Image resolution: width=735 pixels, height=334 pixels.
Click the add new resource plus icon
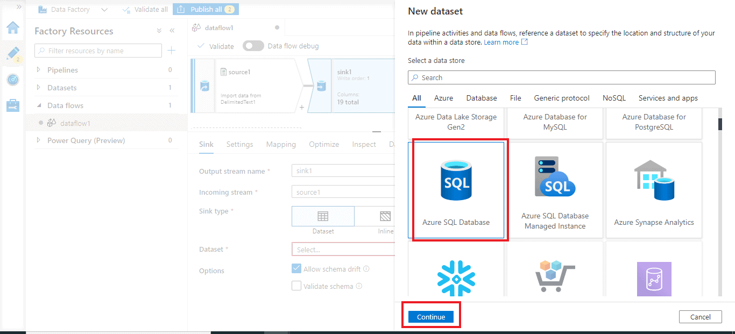pyautogui.click(x=171, y=51)
